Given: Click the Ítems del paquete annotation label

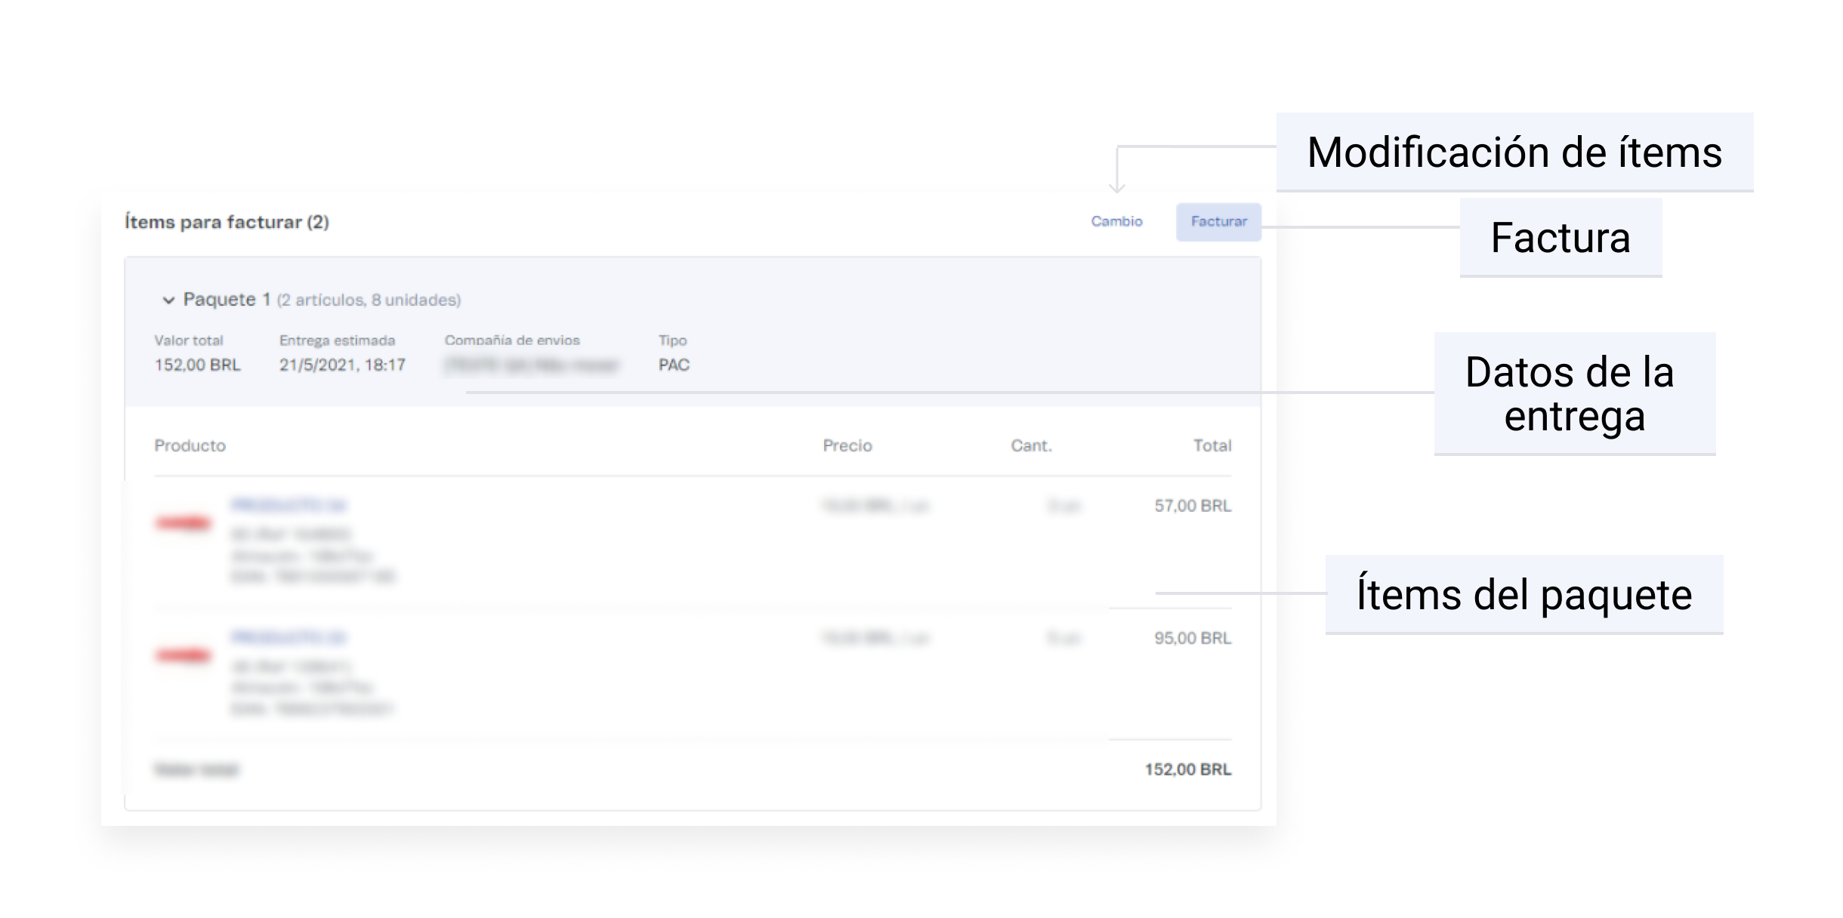Looking at the screenshot, I should (1523, 595).
